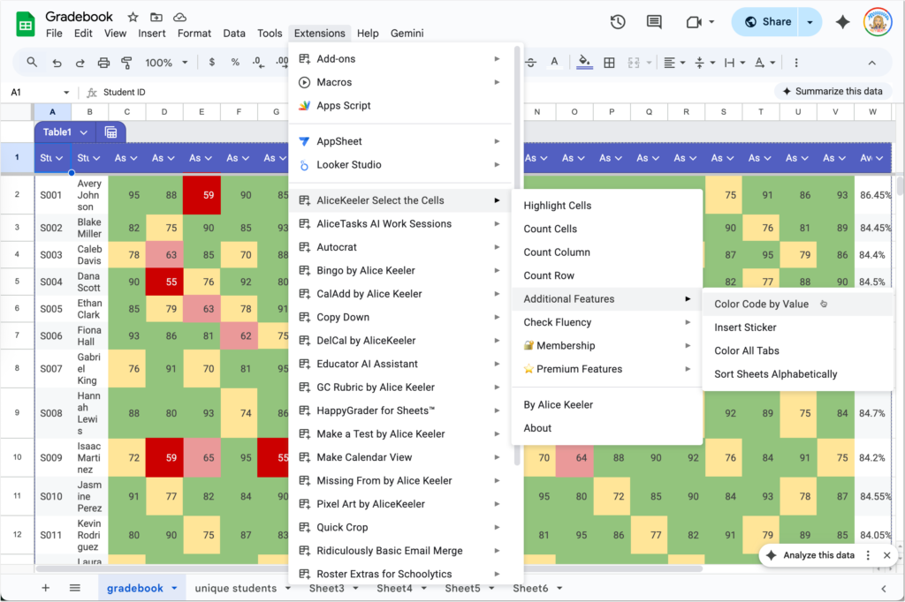Click the paint format roller icon
Viewport: 905px width, 602px height.
coord(125,63)
